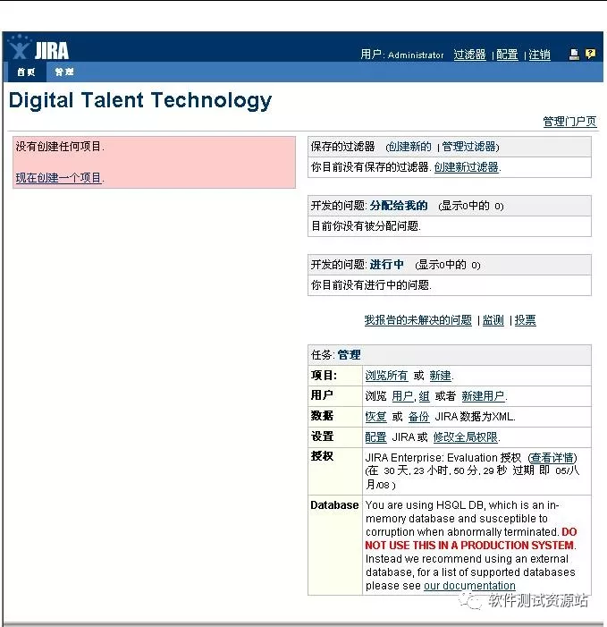Click the 创建新过滤器 link

(x=467, y=167)
